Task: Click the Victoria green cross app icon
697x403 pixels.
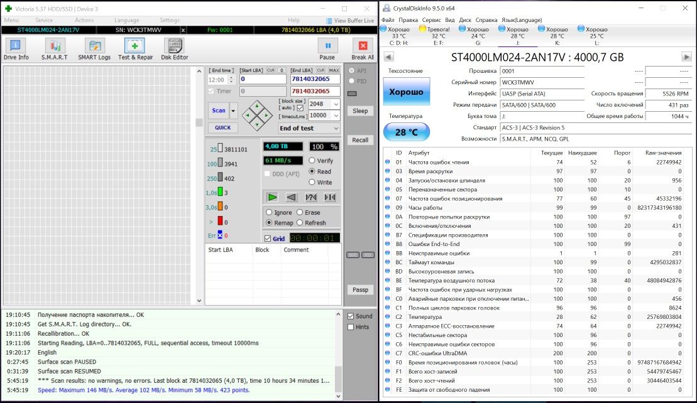Action: coord(8,8)
